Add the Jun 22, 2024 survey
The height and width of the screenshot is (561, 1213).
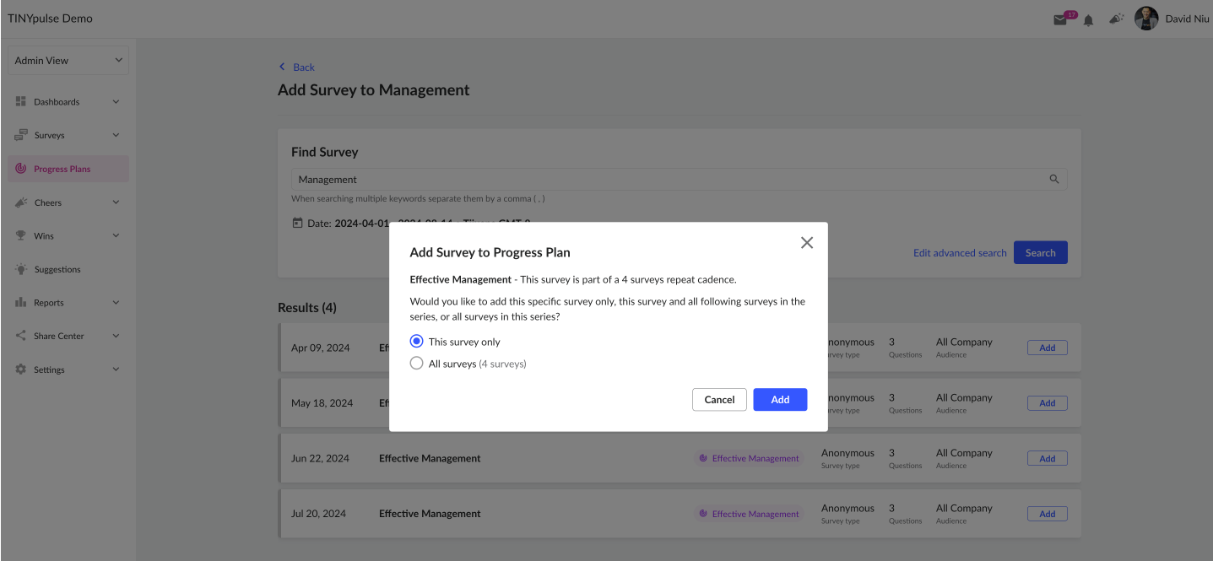click(x=1047, y=458)
